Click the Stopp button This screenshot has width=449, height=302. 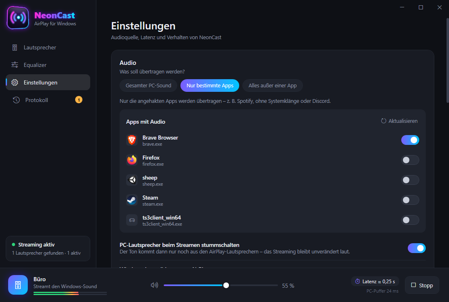(x=422, y=285)
